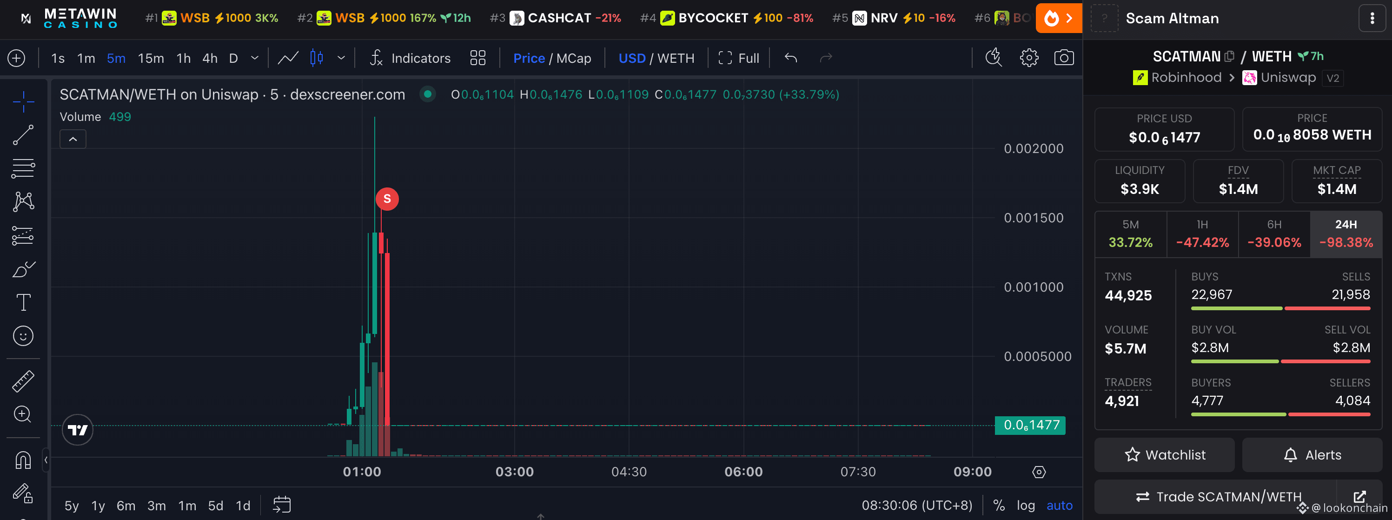Select the 1s time interval
The image size is (1392, 520).
[x=58, y=59]
